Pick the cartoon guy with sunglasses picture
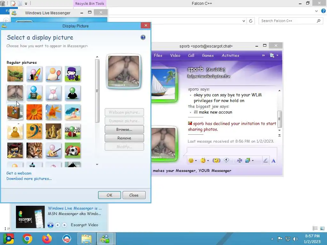Screen dimensions: 327x245 click(15, 151)
